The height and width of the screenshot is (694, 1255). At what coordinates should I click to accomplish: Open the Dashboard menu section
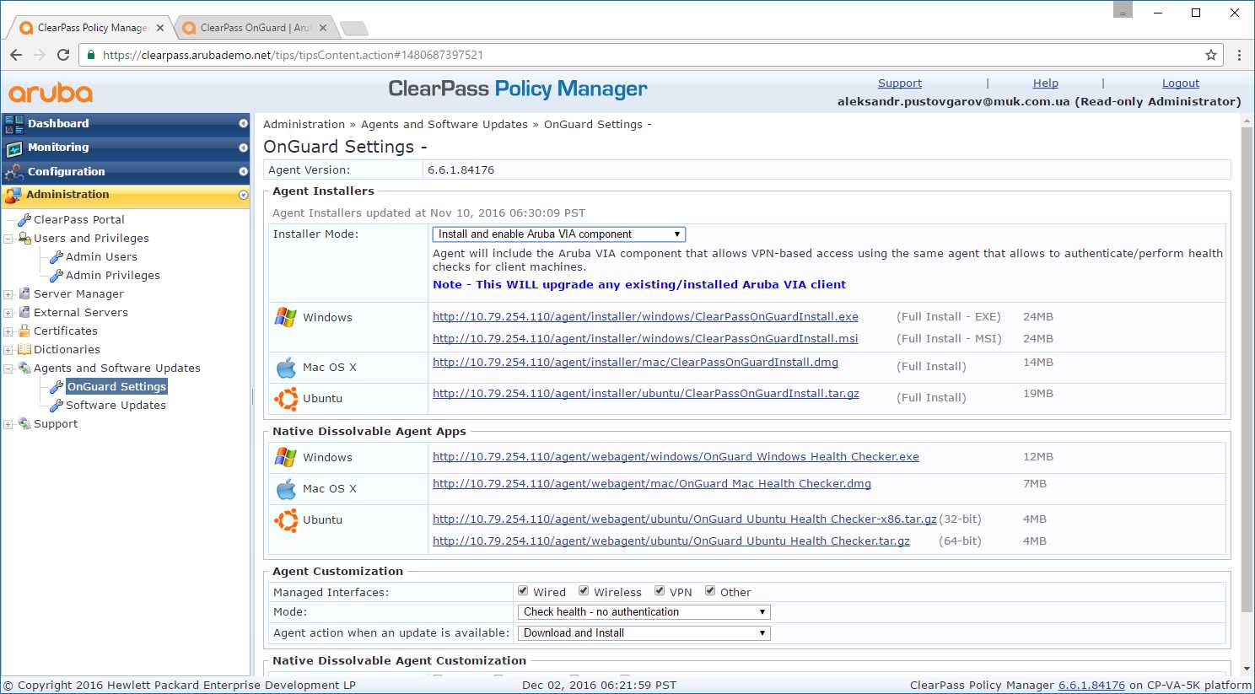[x=126, y=124]
